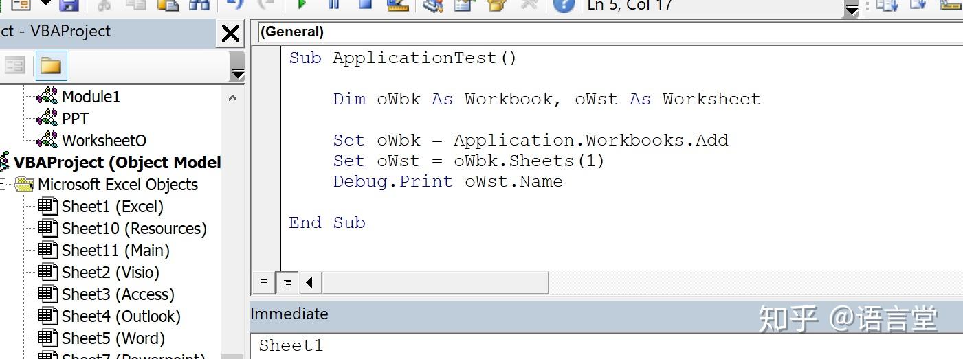Click inside the Immediate window
963x359 pixels.
(x=605, y=345)
